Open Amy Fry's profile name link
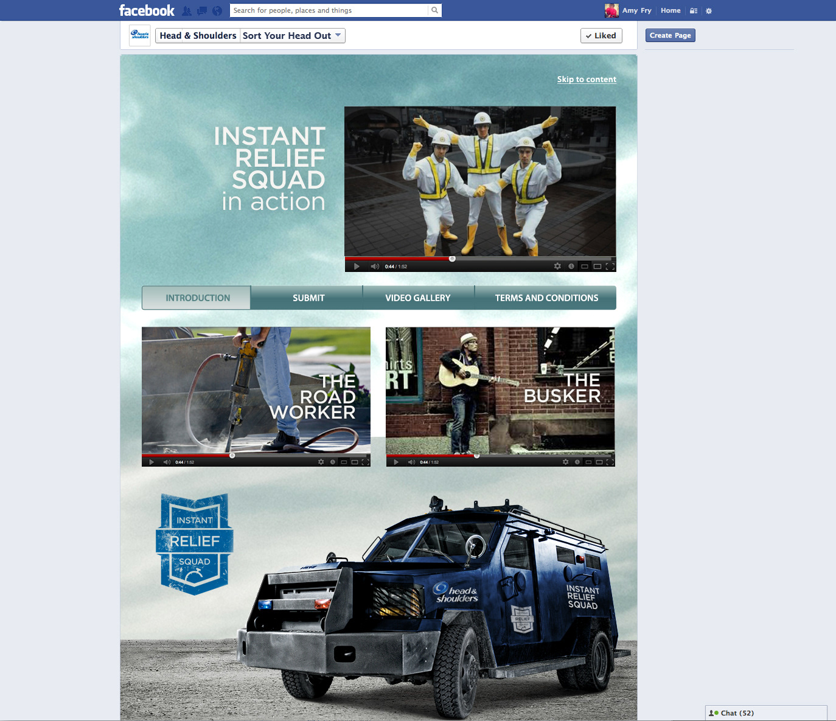 pyautogui.click(x=636, y=10)
